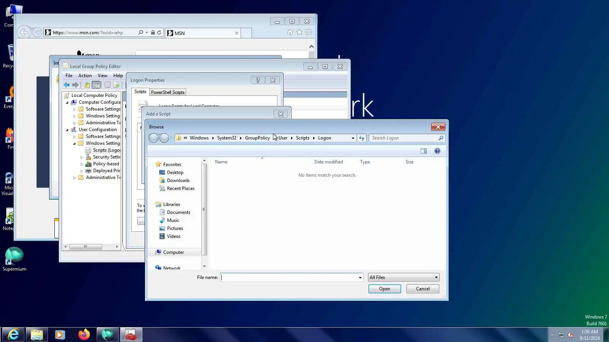Click the help question mark in Logon Properties
This screenshot has width=609, height=342.
tap(258, 80)
